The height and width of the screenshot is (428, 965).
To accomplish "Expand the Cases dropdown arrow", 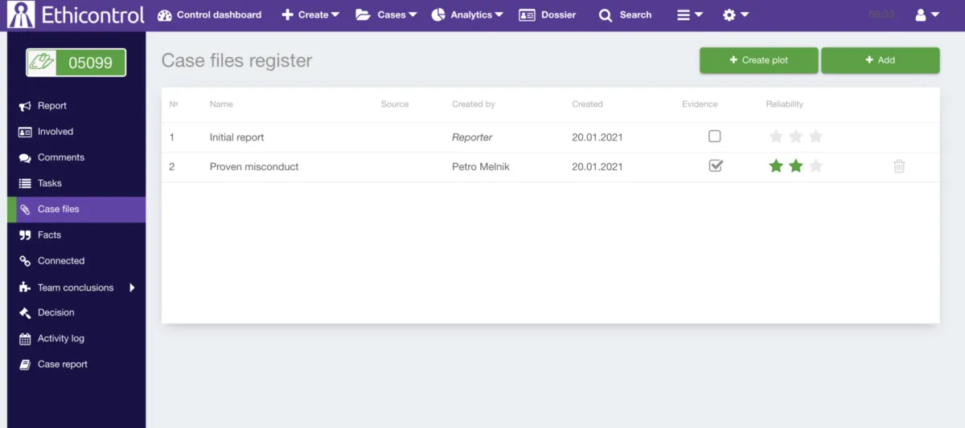I will point(413,15).
